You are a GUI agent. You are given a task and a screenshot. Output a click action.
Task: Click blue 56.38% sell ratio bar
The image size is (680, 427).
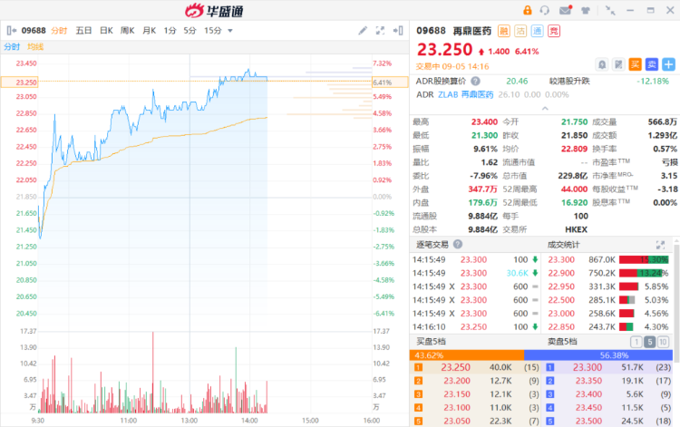(598, 355)
